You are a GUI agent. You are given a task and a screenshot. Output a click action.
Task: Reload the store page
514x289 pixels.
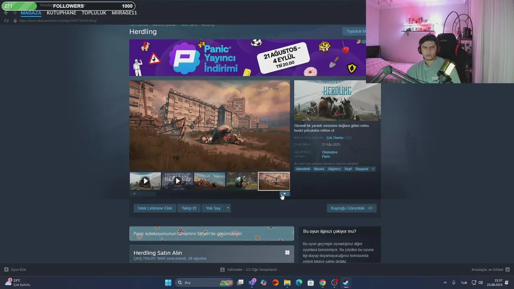pyautogui.click(x=6, y=20)
